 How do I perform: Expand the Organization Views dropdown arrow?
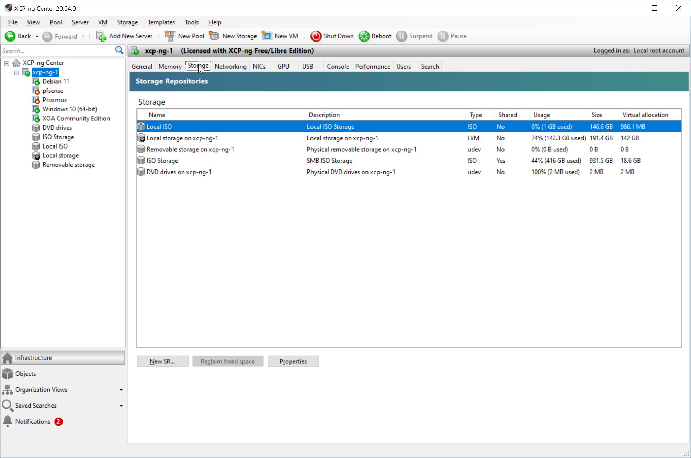click(x=121, y=390)
